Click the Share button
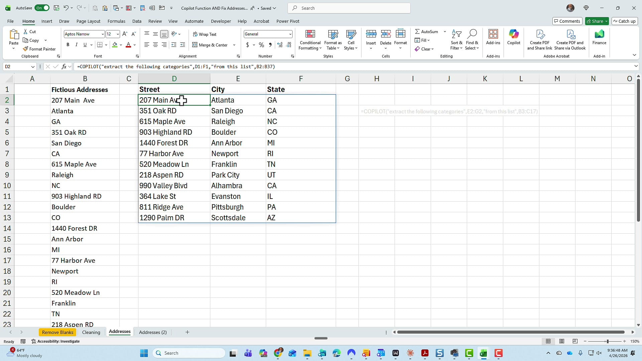The height and width of the screenshot is (361, 642). (597, 21)
